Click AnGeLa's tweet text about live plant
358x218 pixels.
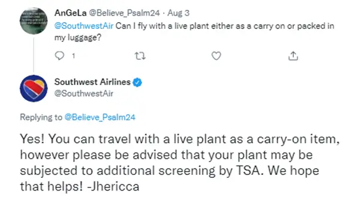pyautogui.click(x=194, y=32)
